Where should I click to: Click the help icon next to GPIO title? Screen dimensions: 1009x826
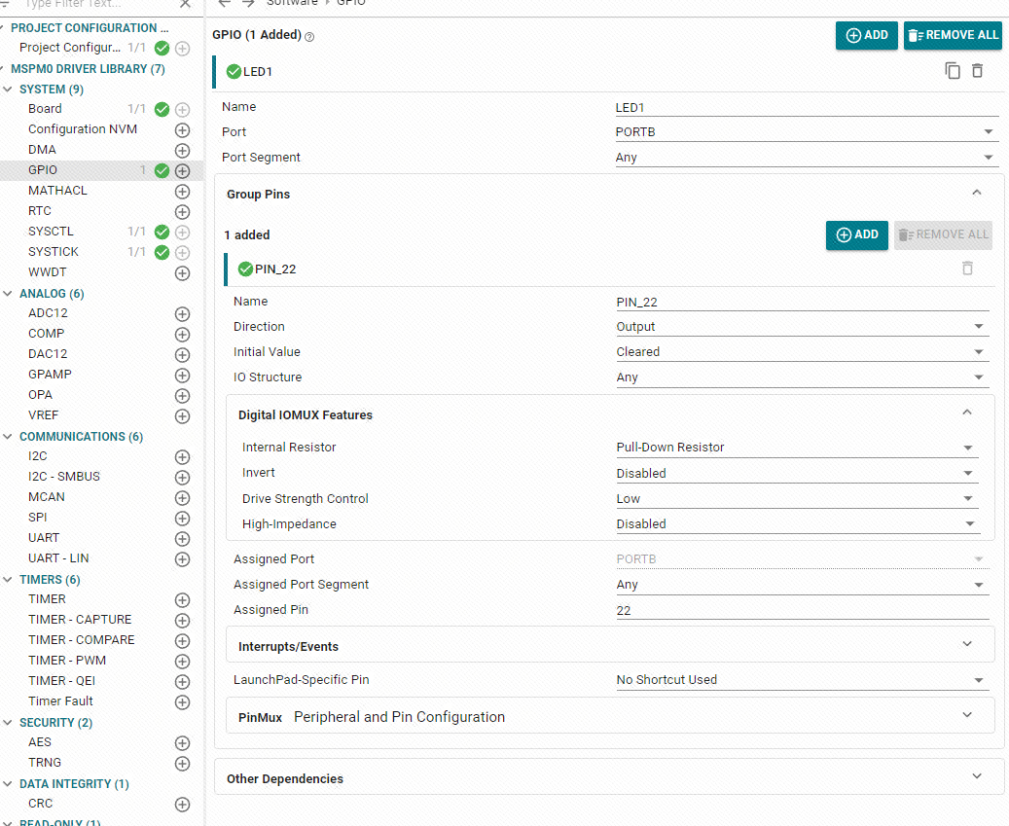[309, 37]
